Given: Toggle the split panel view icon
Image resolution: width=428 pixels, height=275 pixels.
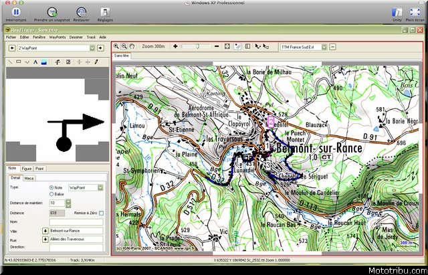Looking at the screenshot, I should [247, 46].
